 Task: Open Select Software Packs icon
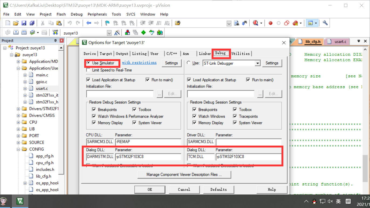(x=152, y=33)
